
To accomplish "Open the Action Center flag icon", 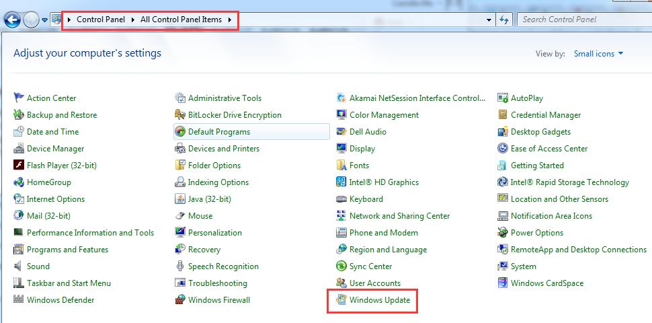I will click(x=19, y=98).
